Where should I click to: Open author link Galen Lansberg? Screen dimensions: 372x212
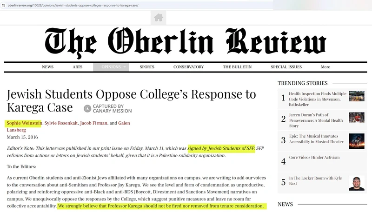(124, 123)
